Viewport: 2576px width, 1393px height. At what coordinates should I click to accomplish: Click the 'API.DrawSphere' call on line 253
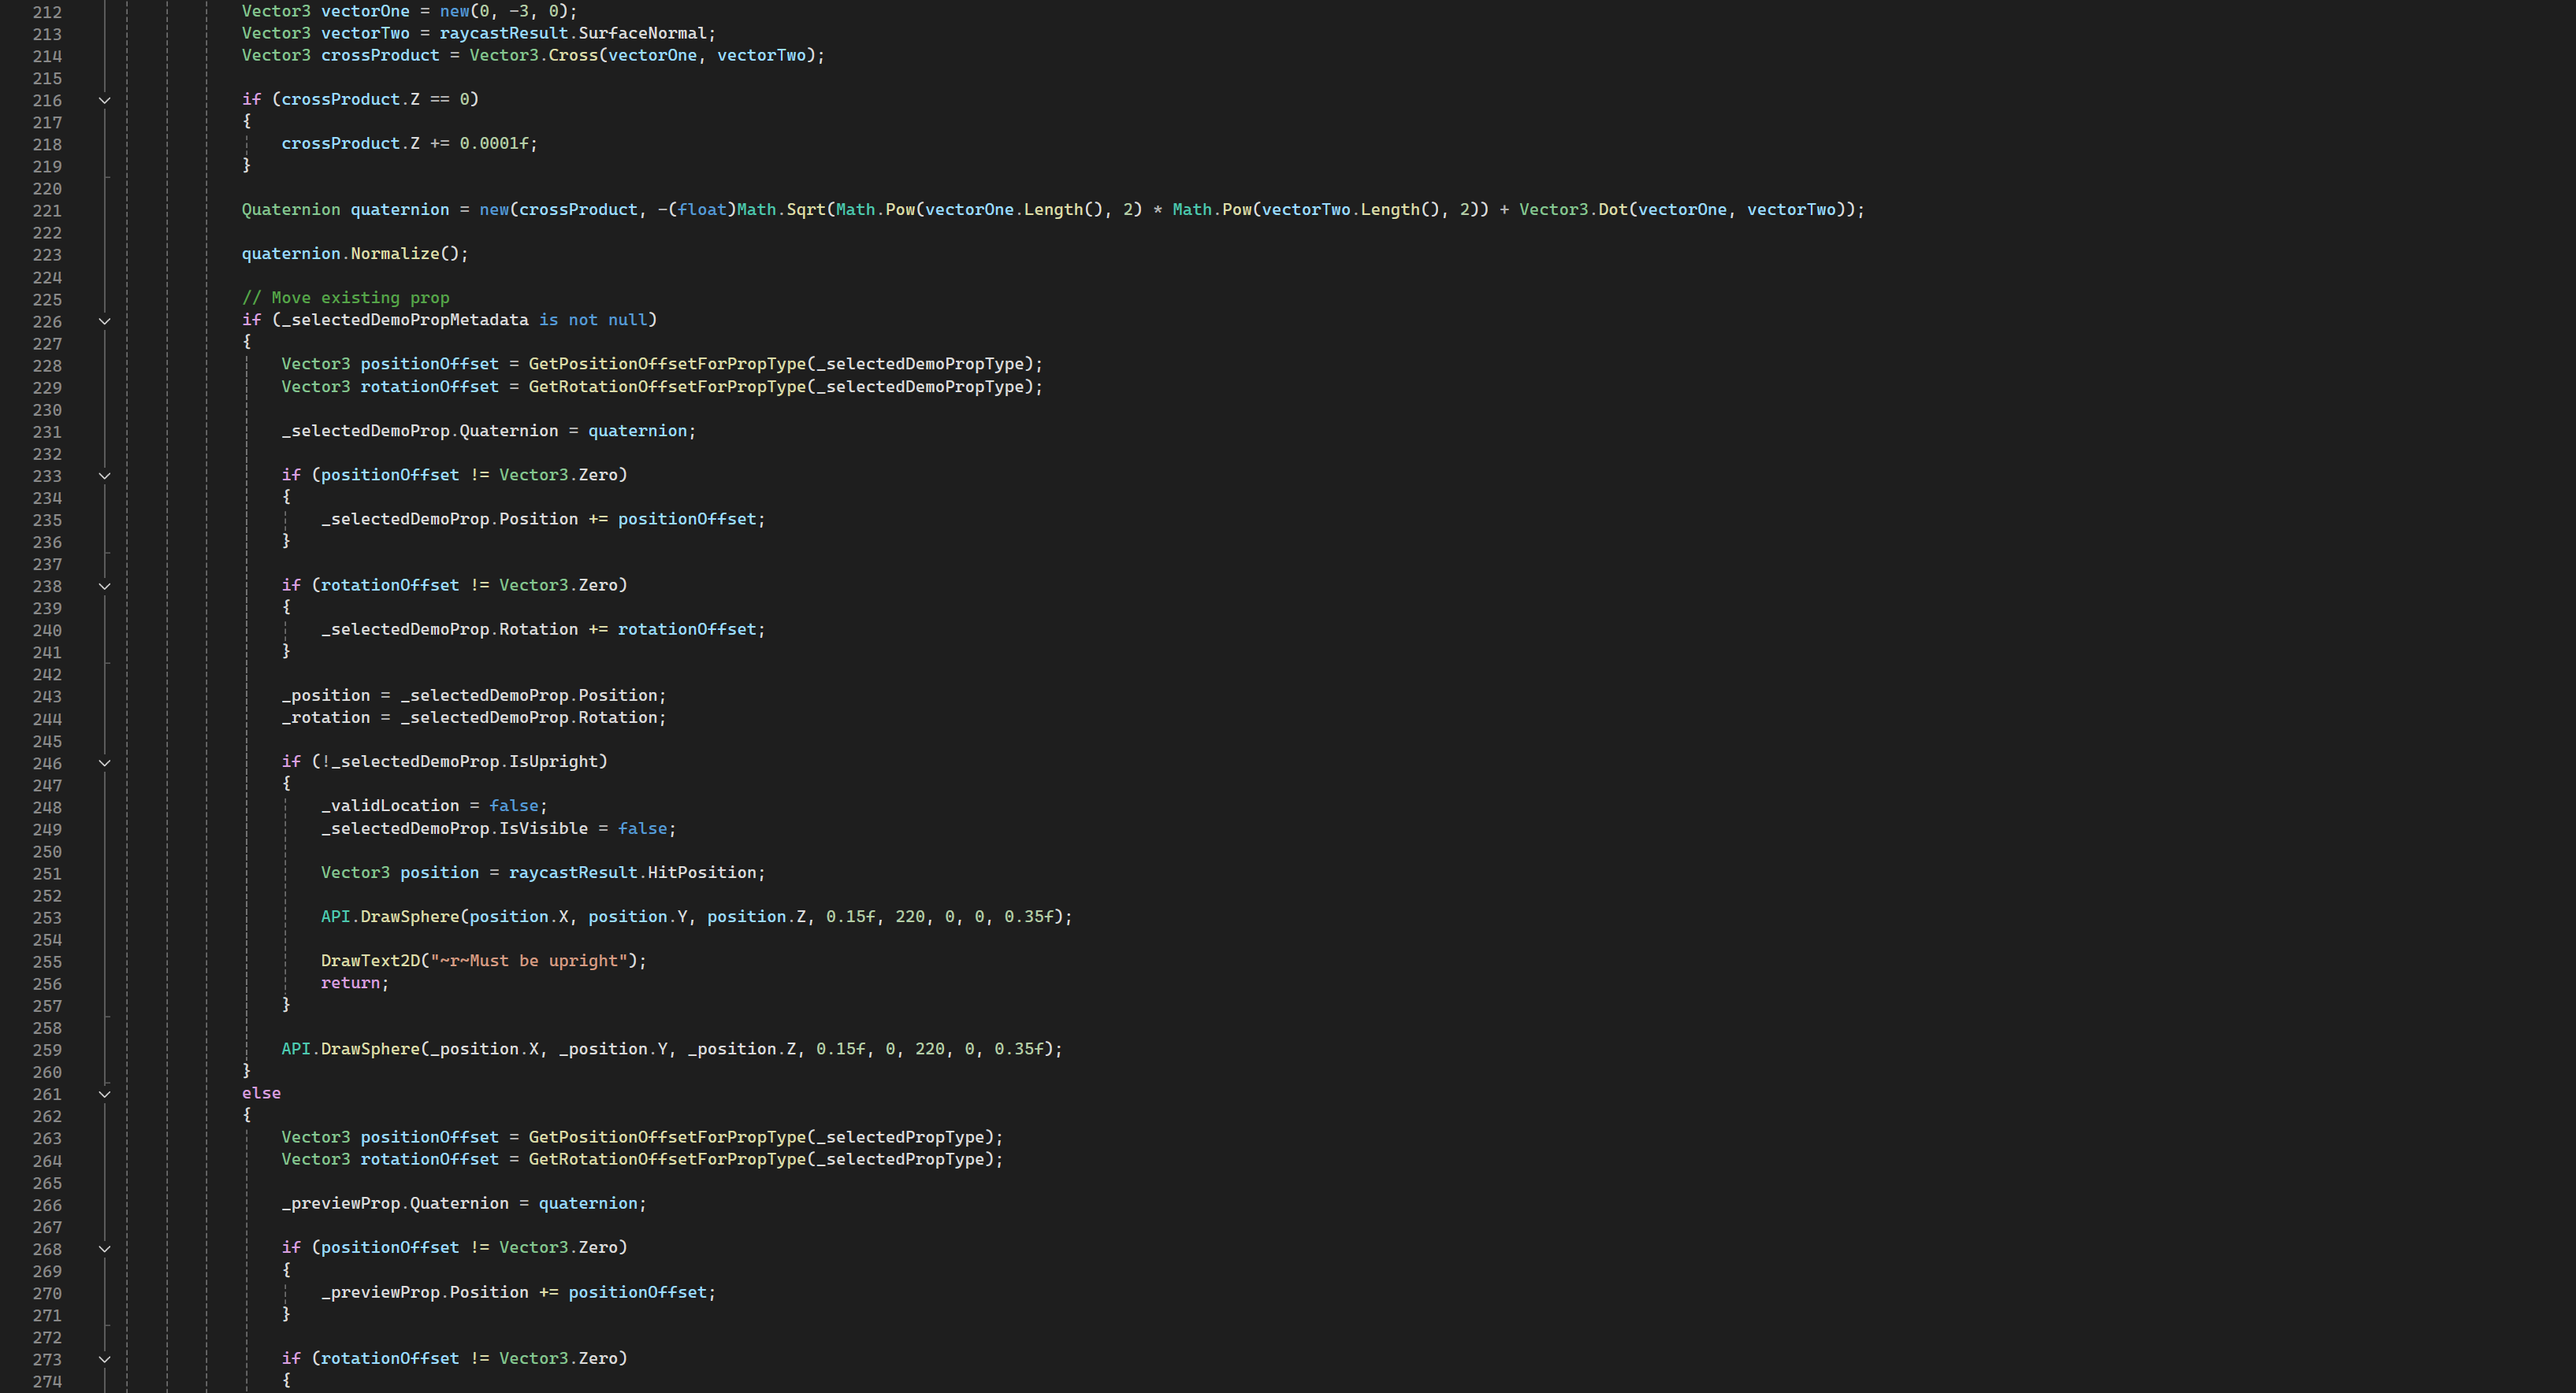tap(390, 917)
